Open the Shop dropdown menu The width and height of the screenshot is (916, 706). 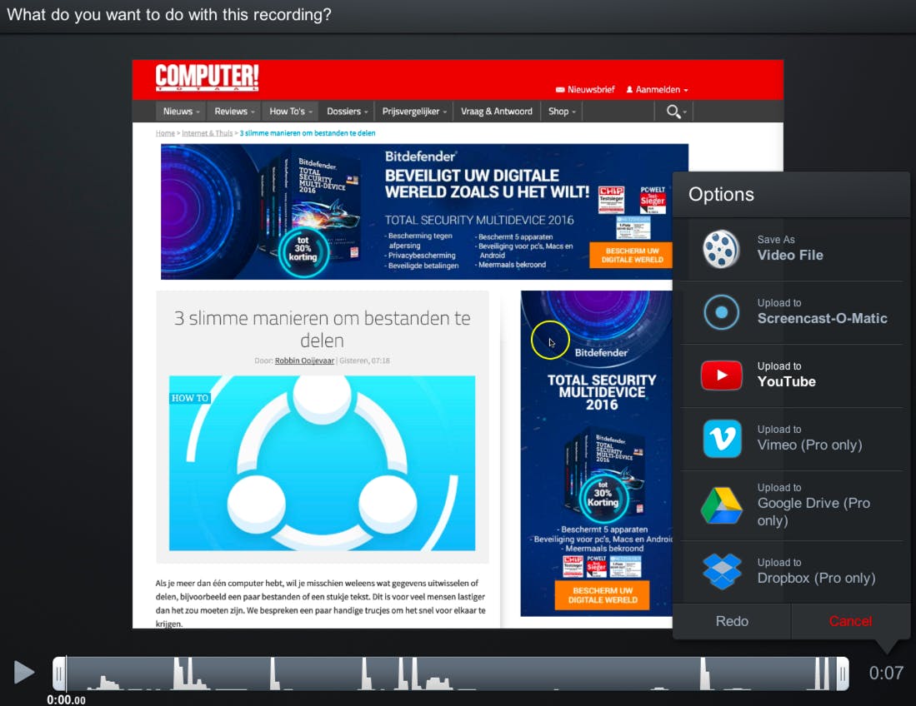point(562,112)
